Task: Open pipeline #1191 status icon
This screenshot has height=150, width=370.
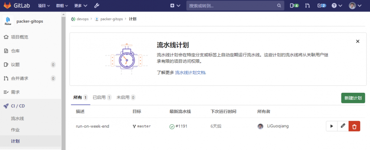Action: (x=172, y=126)
